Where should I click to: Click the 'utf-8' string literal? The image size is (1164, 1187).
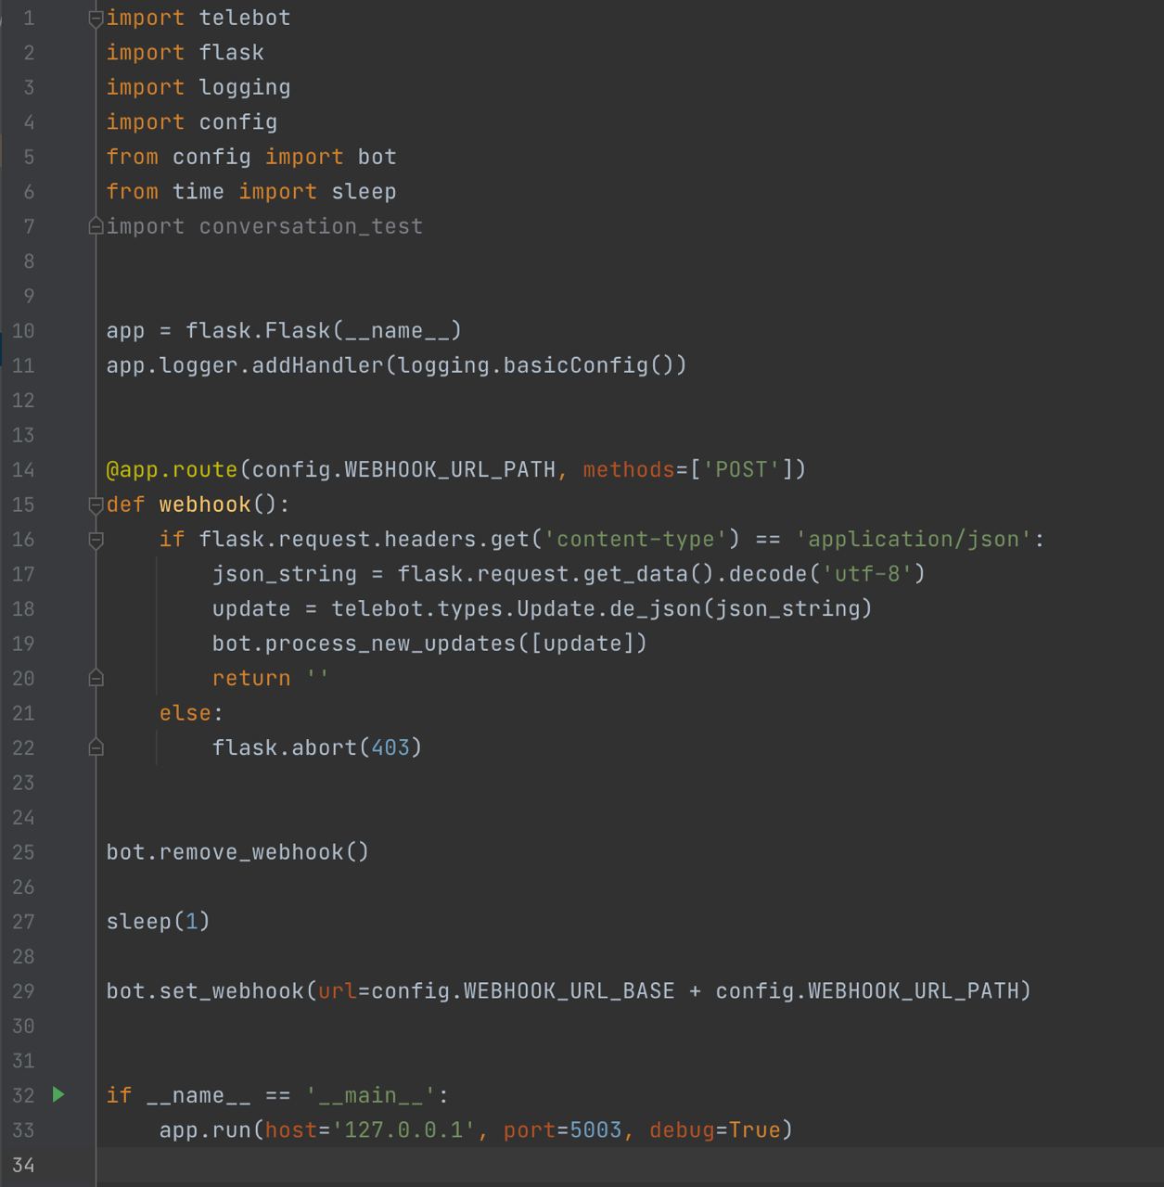867,574
